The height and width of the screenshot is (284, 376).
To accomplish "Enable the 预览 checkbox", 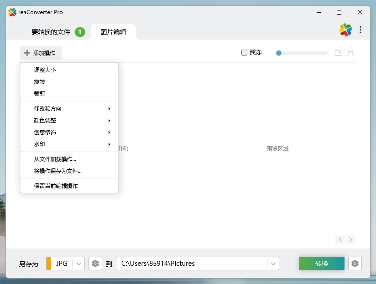I will 244,53.
